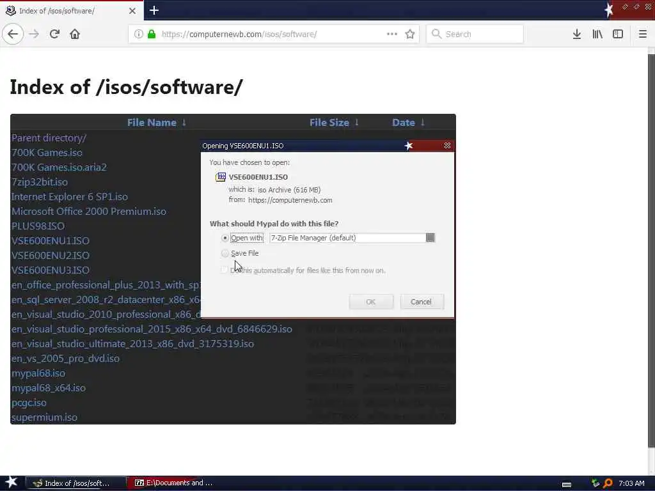The image size is (655, 491).
Task: Open en_visual_studio_ultimate_2013 iso link
Action: pos(132,343)
